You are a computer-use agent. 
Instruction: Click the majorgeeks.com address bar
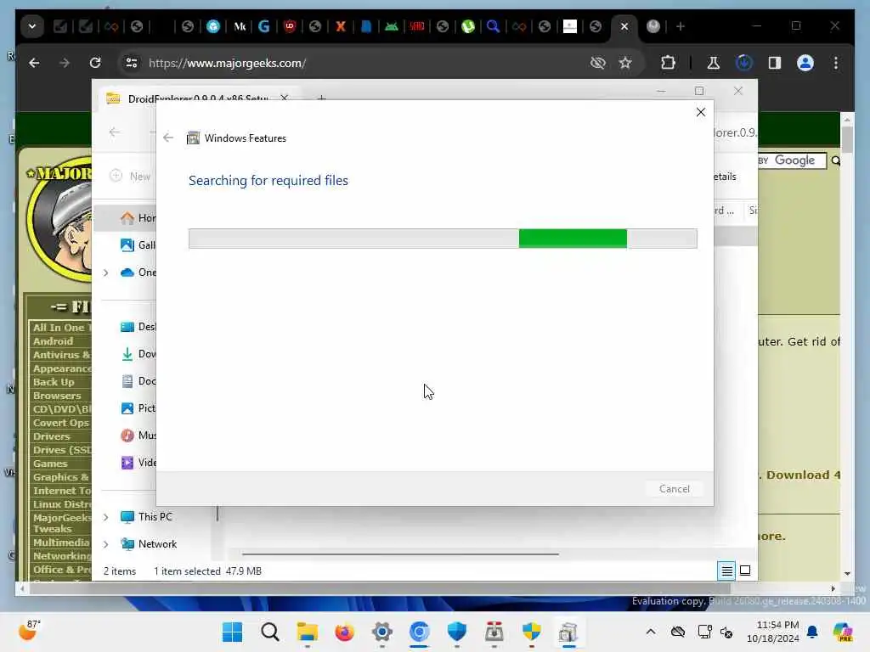pos(360,63)
